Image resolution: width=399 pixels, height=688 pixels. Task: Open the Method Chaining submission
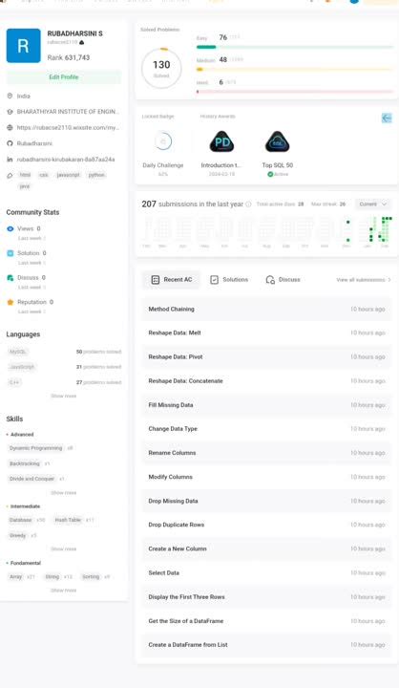[x=266, y=309]
